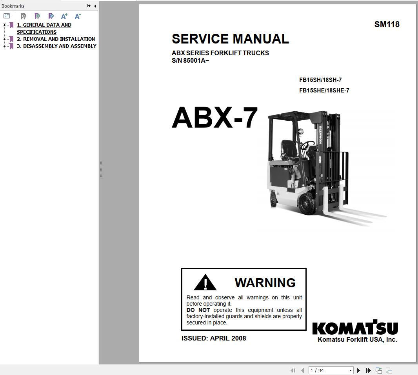The width and height of the screenshot is (418, 375).
Task: Collapse the Bookmarks panel with arrow
Action: (95, 6)
